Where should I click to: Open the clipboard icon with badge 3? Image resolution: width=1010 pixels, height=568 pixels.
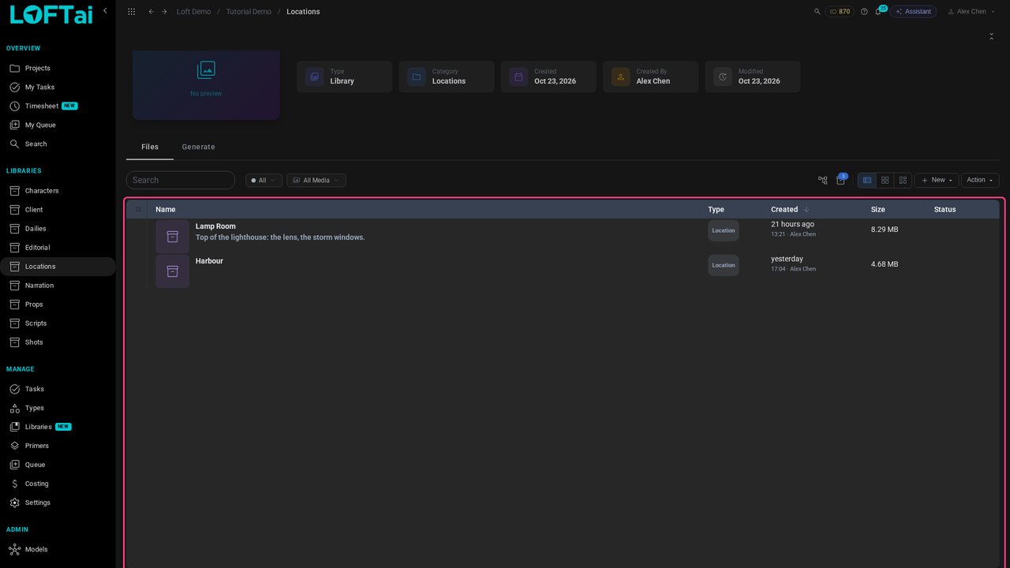click(840, 180)
